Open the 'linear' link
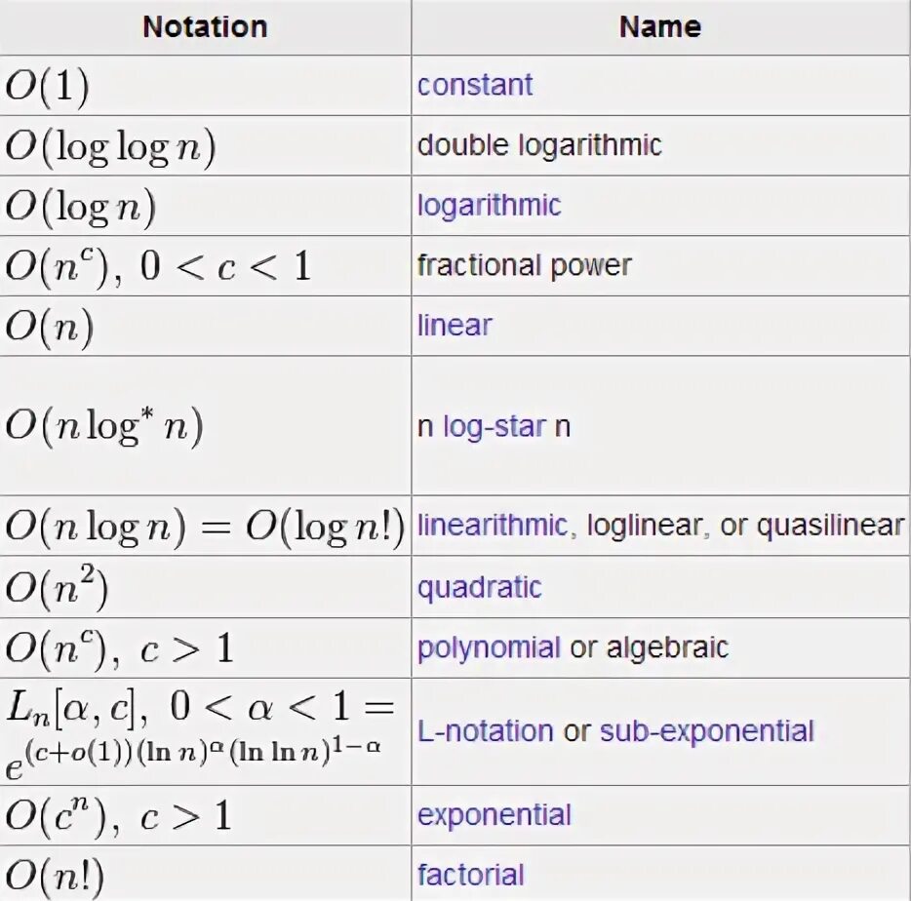Screen dimensions: 911x901 point(455,325)
